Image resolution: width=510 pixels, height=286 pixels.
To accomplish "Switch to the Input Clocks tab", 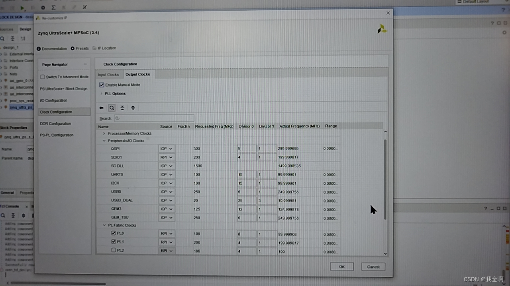I will pyautogui.click(x=108, y=75).
